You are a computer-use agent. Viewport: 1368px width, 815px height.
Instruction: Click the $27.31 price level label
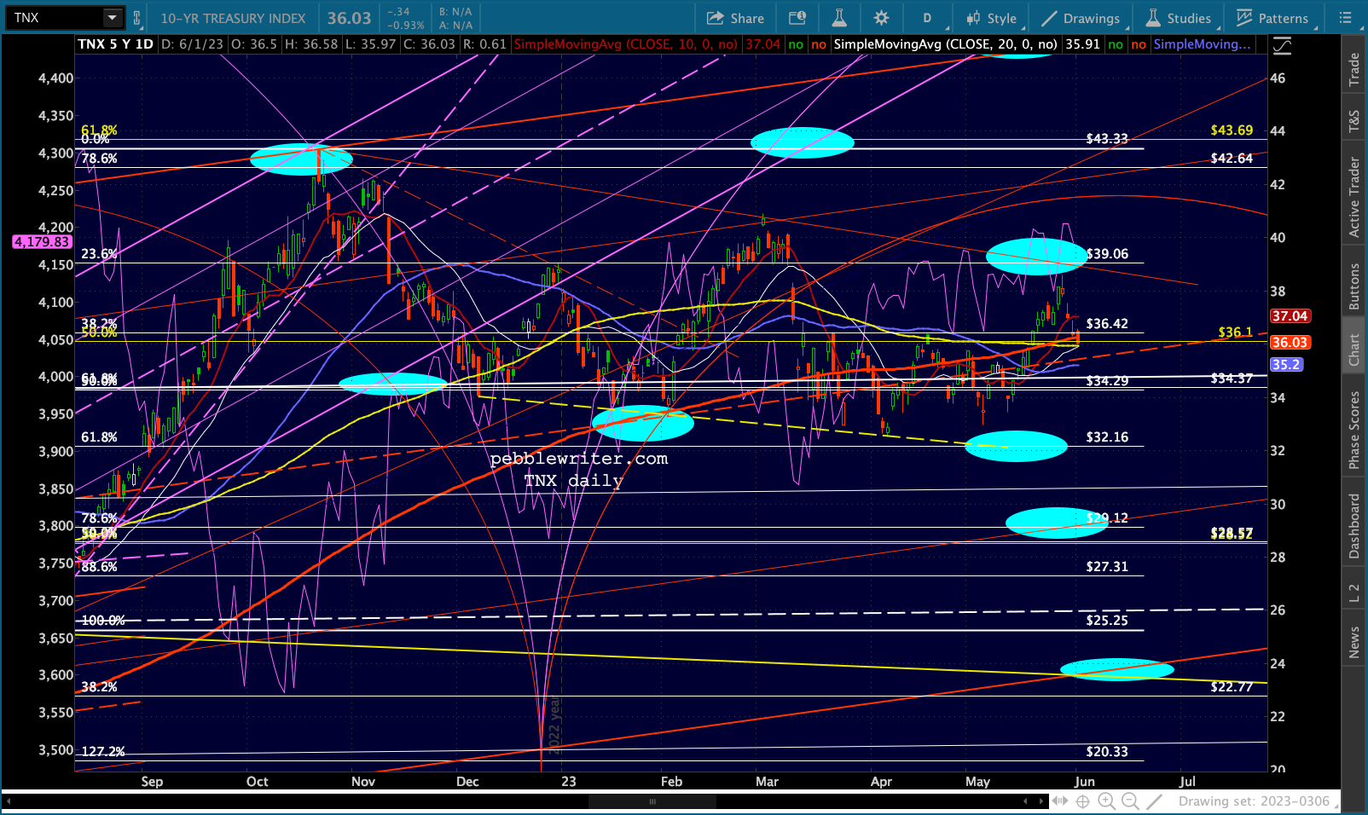(x=1107, y=567)
